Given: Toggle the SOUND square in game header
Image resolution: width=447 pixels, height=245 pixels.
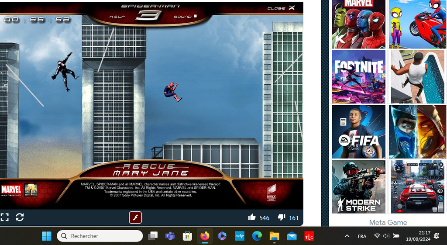Looking at the screenshot, I should click(195, 16).
